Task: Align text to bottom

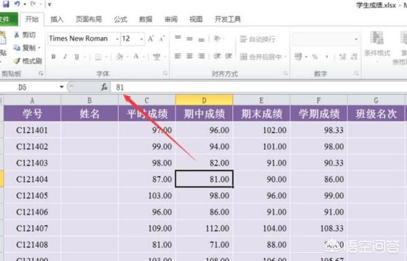Action: (x=201, y=39)
